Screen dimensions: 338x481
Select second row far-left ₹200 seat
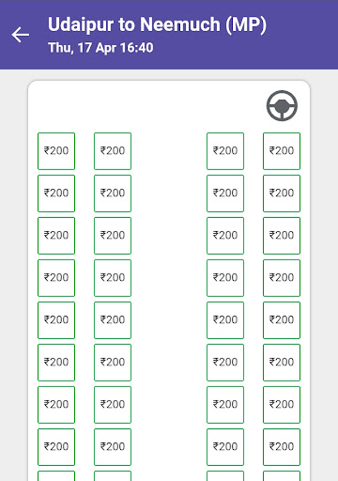[x=56, y=194]
